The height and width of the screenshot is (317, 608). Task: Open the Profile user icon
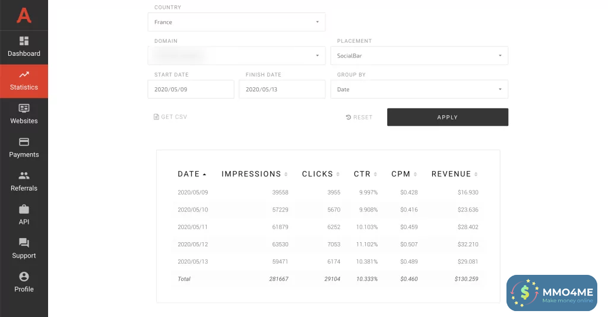[24, 277]
